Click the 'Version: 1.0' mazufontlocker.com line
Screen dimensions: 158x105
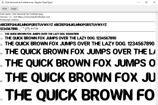25,17
